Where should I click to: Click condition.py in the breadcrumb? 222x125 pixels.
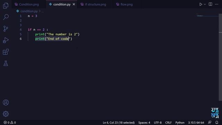click(x=29, y=11)
